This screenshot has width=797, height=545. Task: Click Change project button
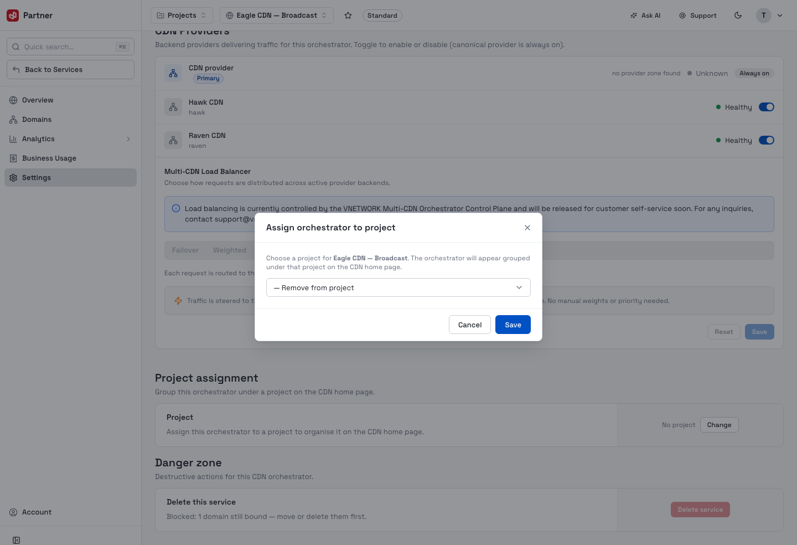point(720,425)
